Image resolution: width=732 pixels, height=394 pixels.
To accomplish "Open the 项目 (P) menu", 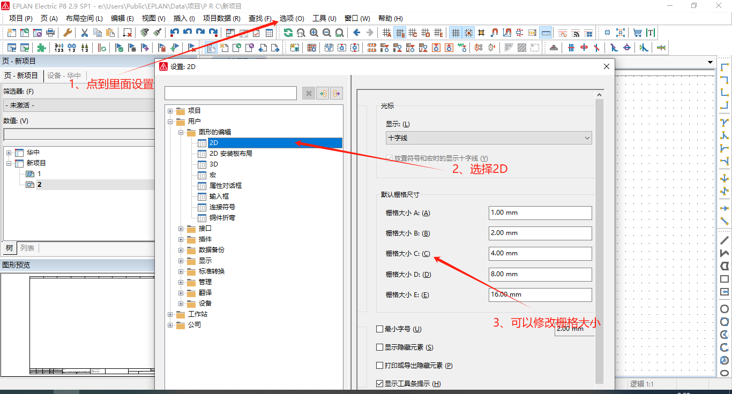I will [x=20, y=18].
